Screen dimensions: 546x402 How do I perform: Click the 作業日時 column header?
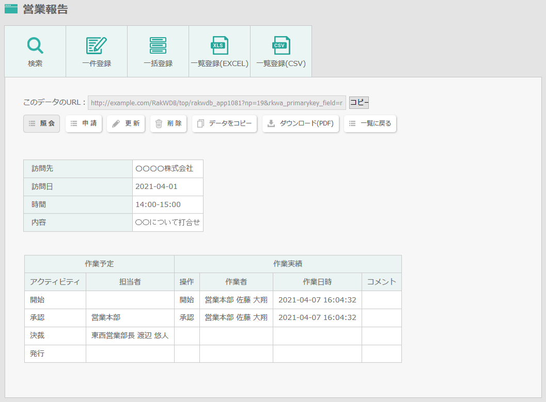coord(317,282)
